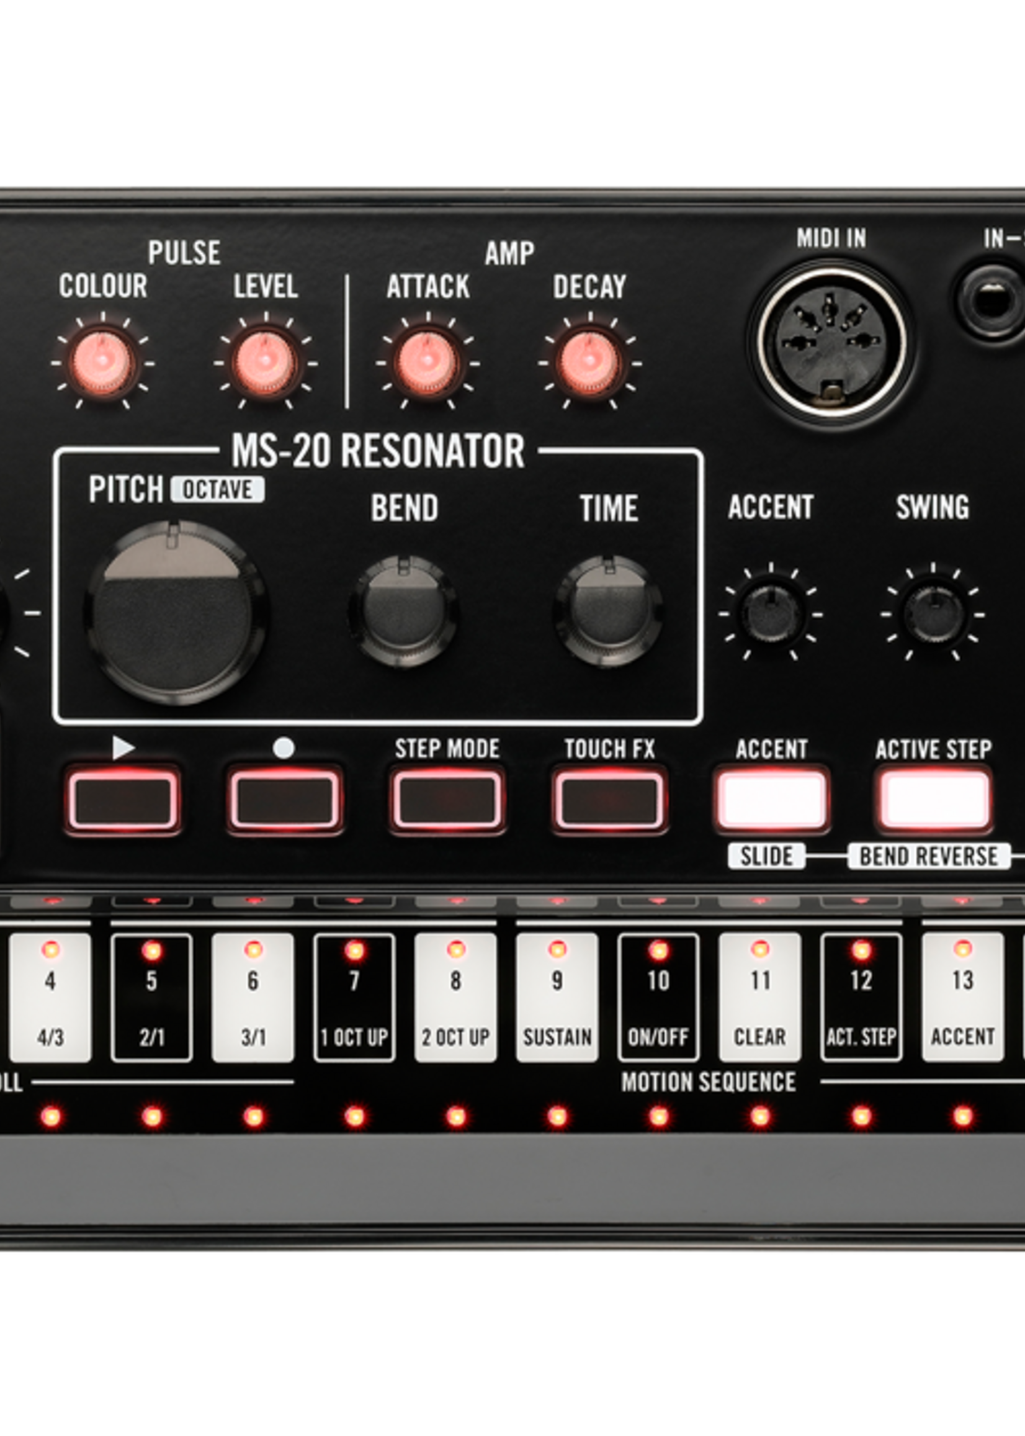Click the BEND knob
The height and width of the screenshot is (1436, 1025).
click(403, 611)
